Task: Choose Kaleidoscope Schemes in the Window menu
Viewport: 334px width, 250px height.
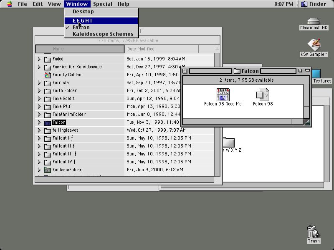Action: coord(101,34)
